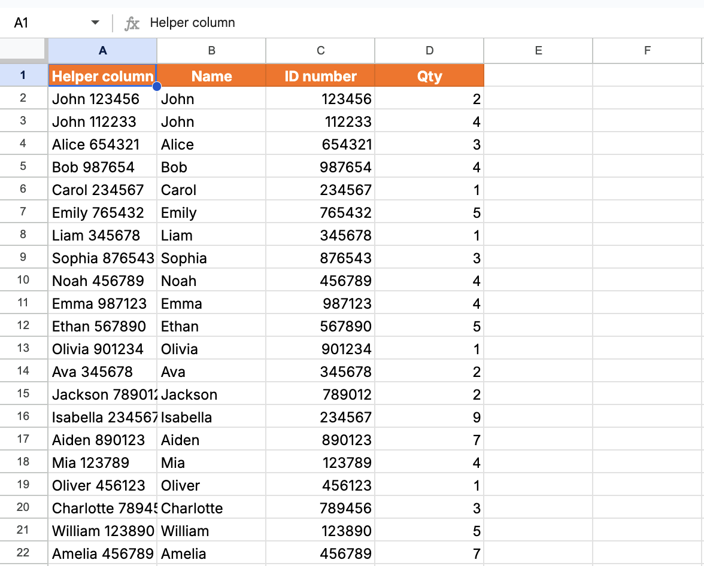The height and width of the screenshot is (566, 704).
Task: Select column C header
Action: pos(320,51)
